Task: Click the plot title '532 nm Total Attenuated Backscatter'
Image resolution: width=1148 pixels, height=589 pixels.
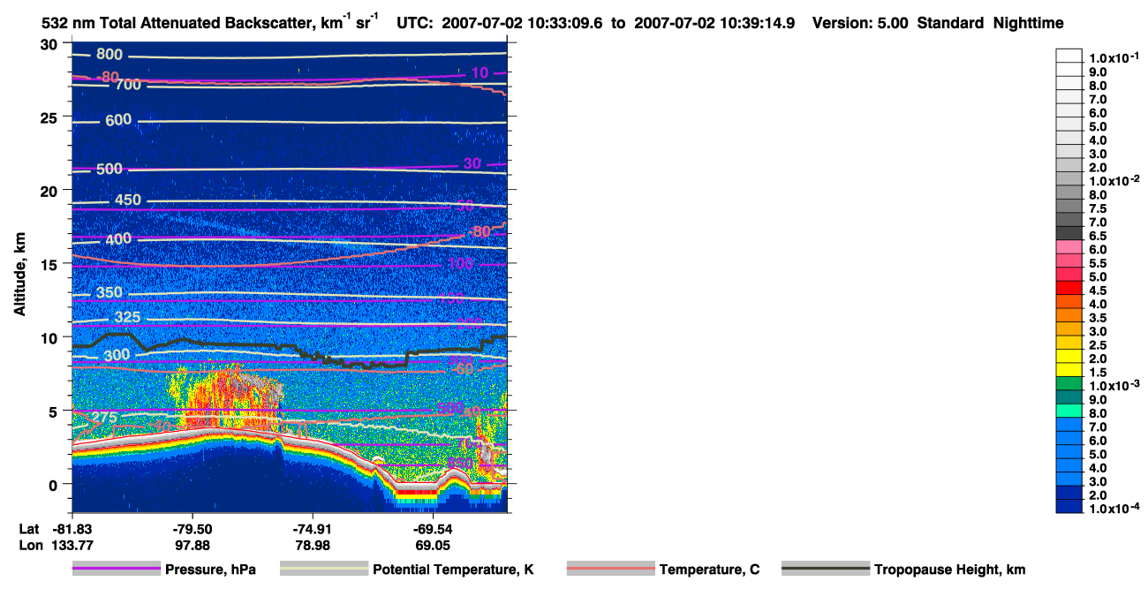Action: coord(177,23)
